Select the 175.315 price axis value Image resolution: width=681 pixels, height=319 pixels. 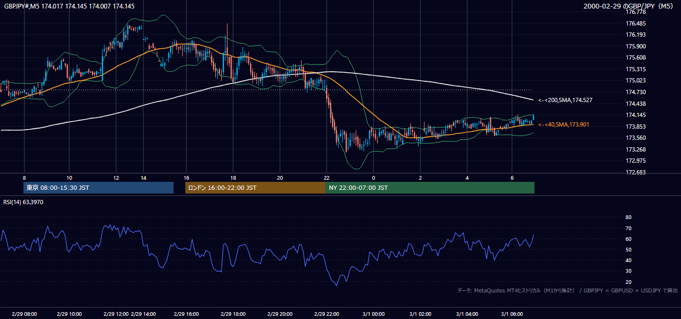636,69
